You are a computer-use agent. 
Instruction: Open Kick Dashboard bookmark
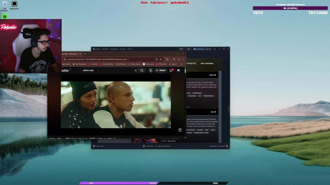click(79, 64)
